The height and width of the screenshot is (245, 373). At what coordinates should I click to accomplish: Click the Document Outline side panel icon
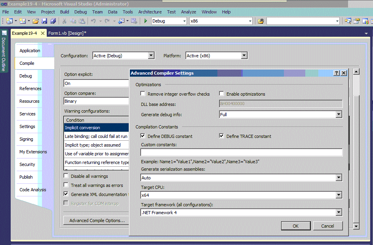[x=4, y=33]
